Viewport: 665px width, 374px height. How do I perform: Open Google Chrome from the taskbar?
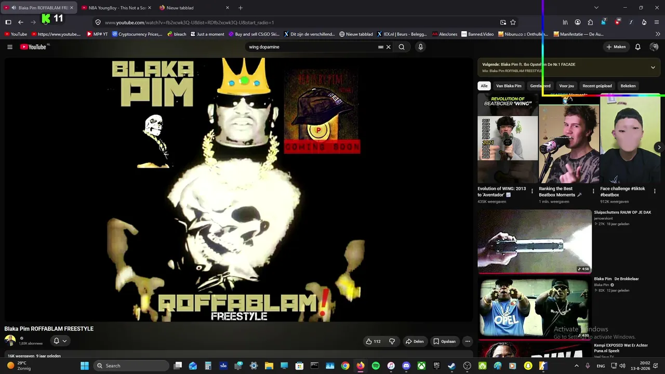[345, 366]
